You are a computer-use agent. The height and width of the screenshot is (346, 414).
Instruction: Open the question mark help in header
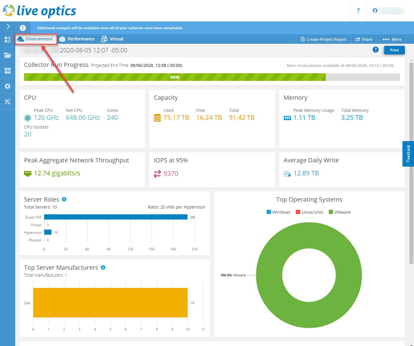pos(358,11)
